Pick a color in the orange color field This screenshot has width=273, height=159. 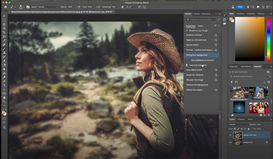click(250, 39)
